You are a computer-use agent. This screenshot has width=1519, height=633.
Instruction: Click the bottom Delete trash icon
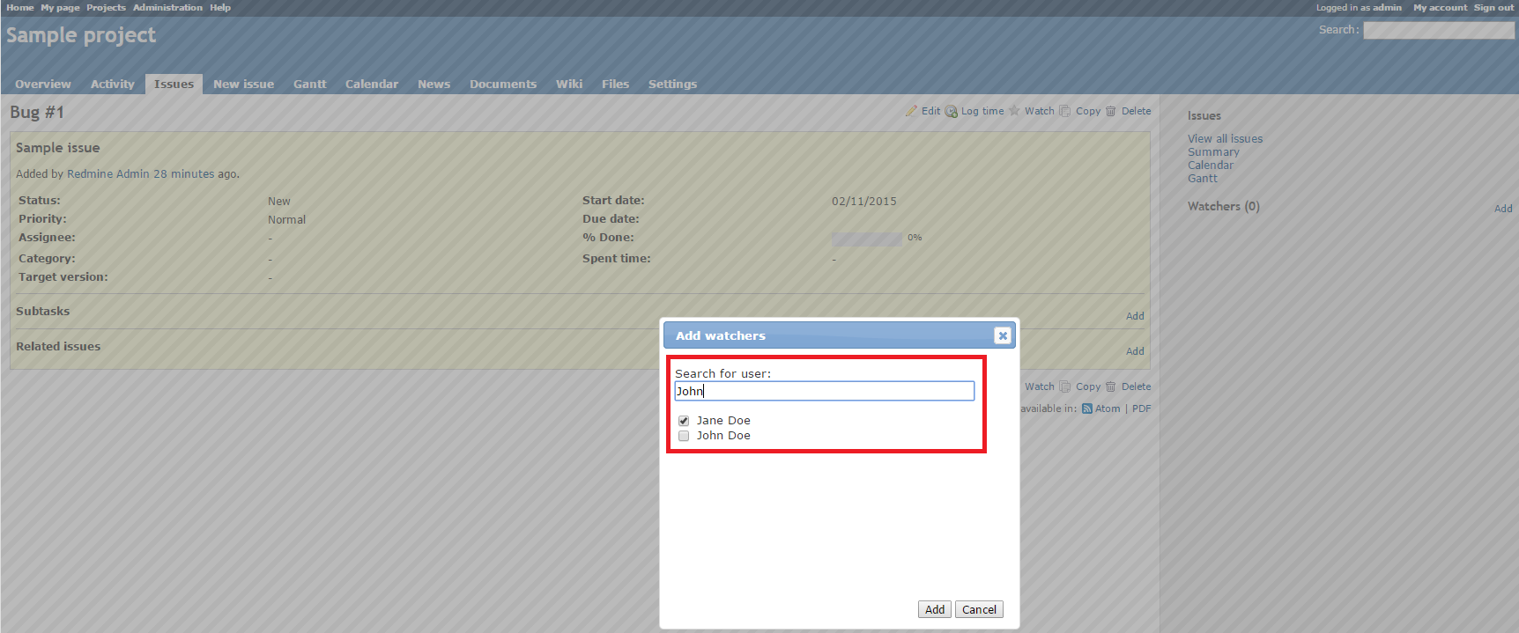[x=1111, y=386]
